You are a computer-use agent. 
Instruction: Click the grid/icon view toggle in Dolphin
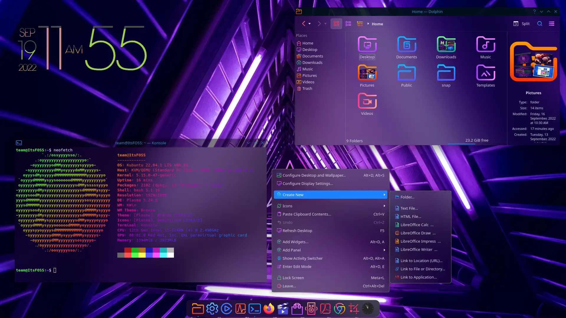[336, 24]
